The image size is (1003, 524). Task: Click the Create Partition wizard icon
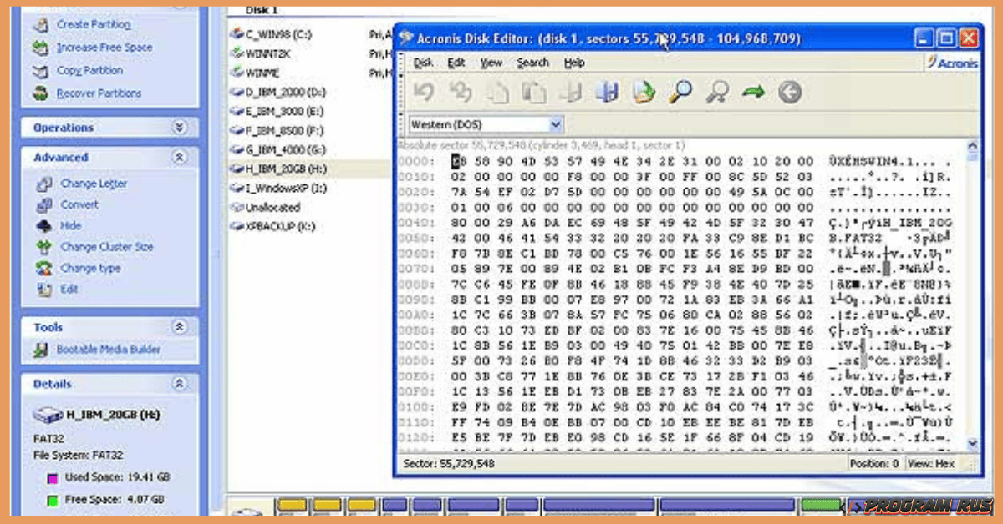tap(41, 25)
